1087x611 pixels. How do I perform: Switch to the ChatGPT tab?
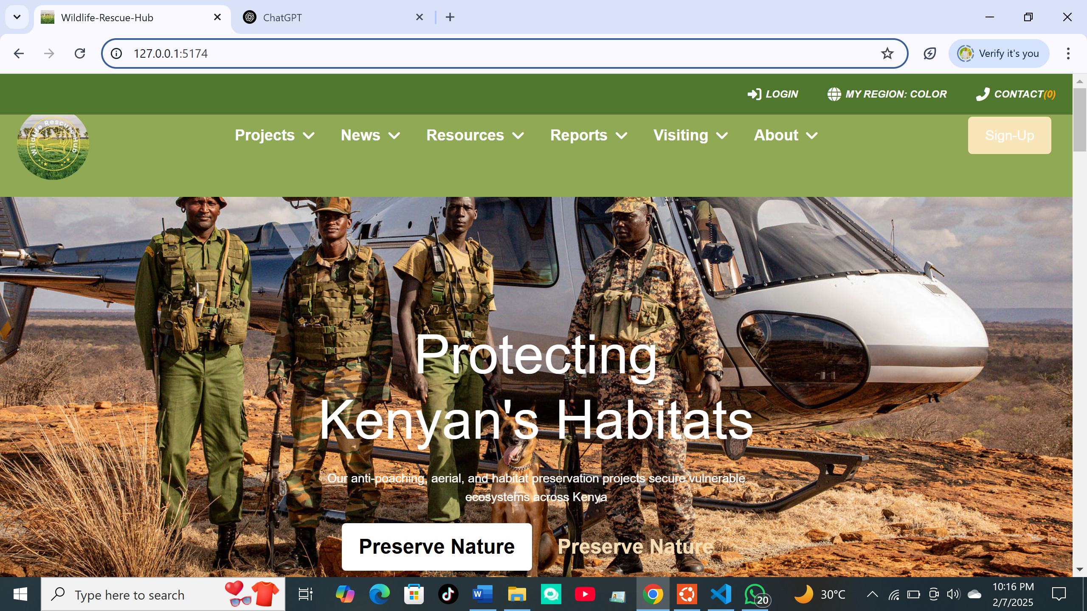[x=282, y=17]
